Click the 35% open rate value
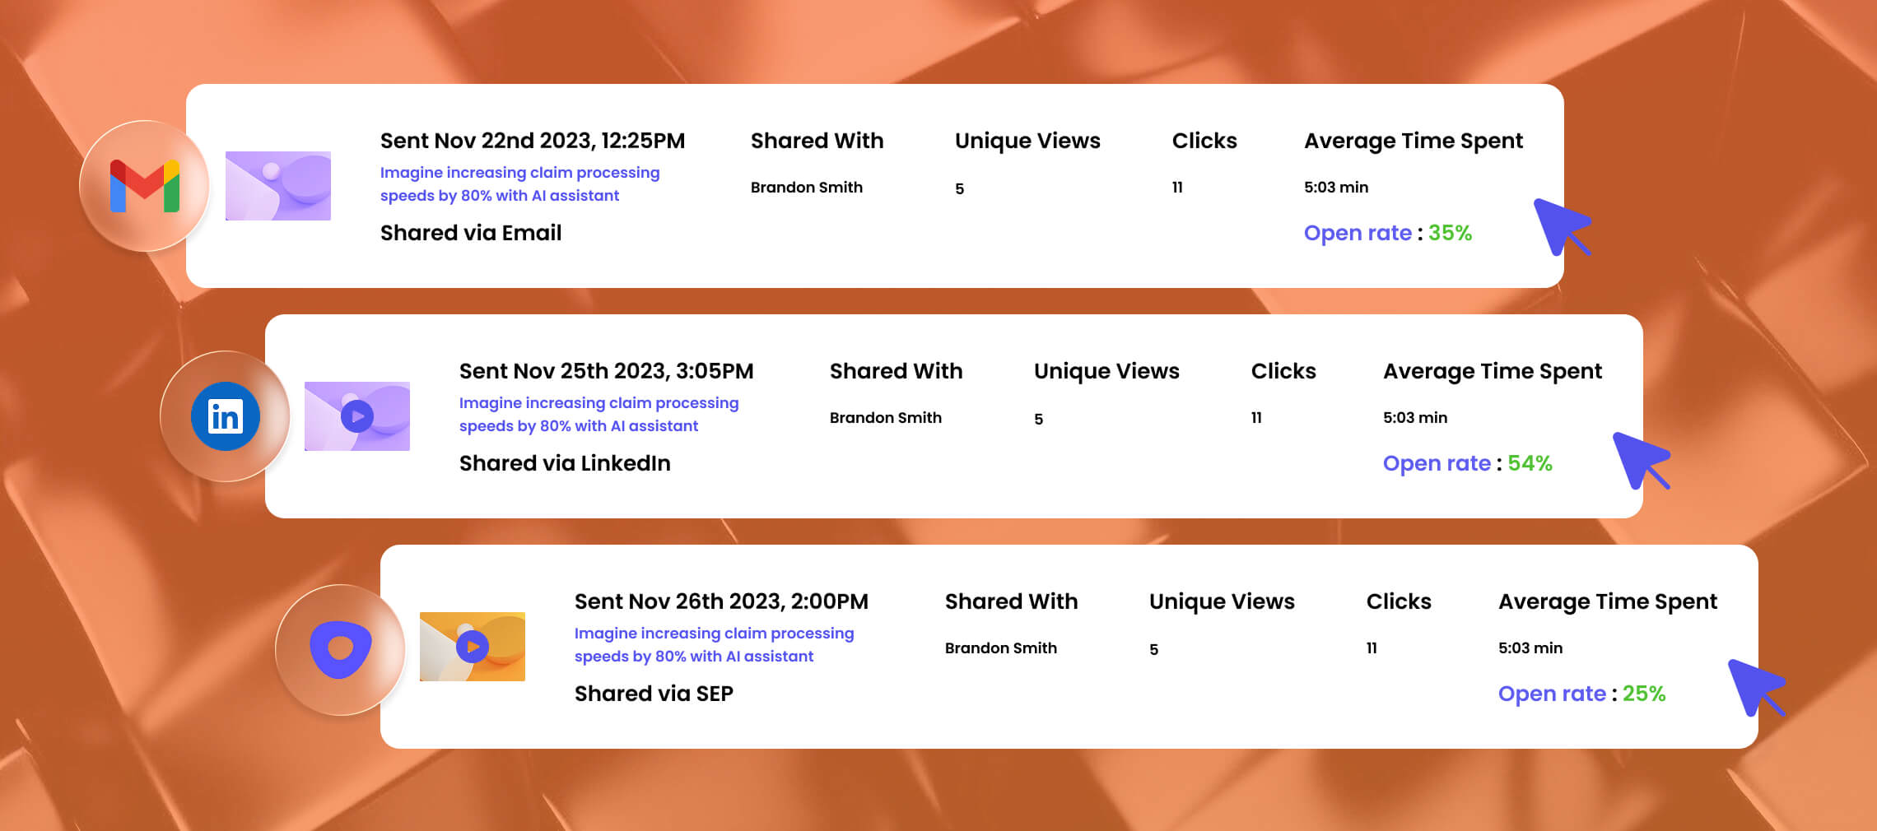 click(x=1450, y=233)
